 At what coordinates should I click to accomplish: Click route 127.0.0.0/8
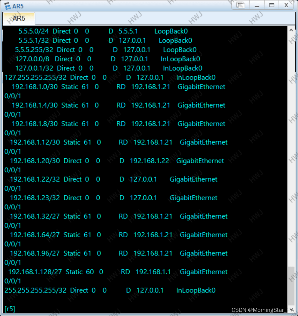tap(32, 59)
